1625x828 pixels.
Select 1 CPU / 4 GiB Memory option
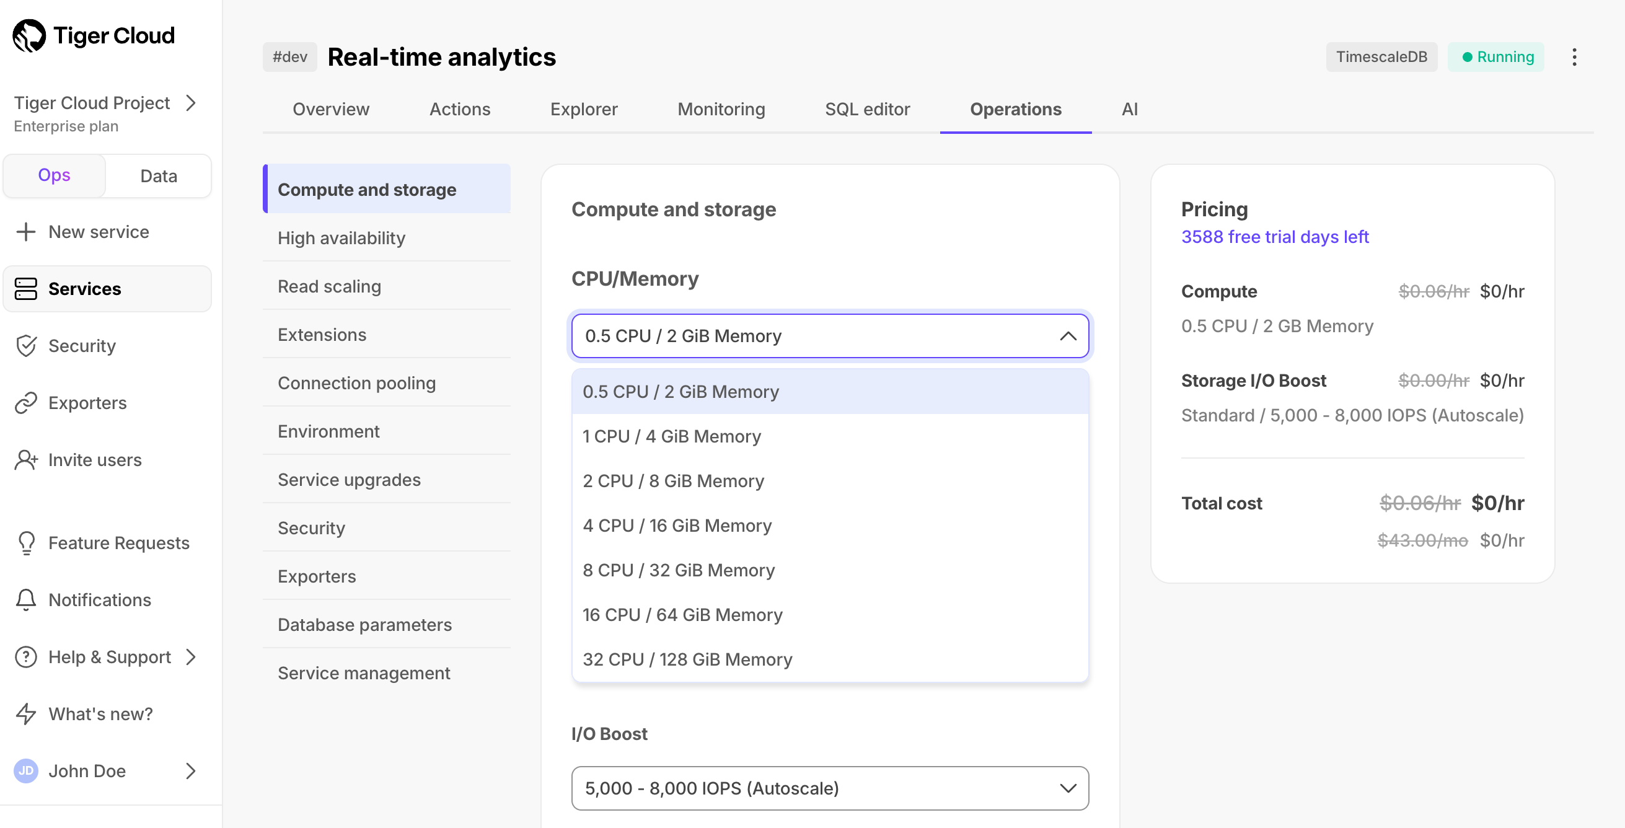point(830,436)
